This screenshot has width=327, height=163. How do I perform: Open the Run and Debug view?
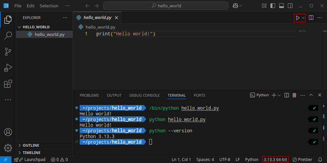pos(8,68)
